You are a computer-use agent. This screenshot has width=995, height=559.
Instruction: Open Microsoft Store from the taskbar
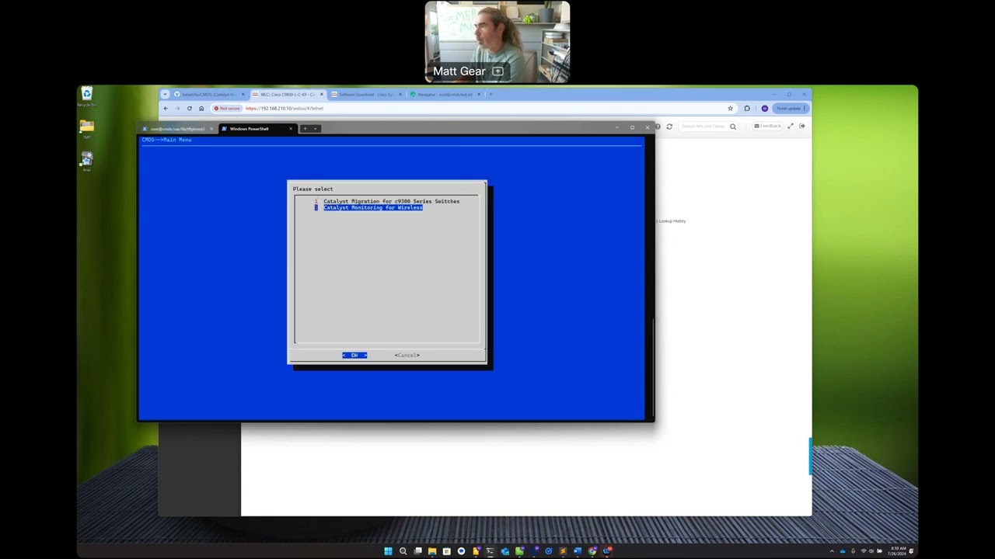point(446,551)
